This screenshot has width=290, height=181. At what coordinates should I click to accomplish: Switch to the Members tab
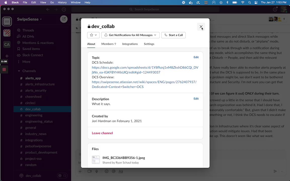click(108, 44)
